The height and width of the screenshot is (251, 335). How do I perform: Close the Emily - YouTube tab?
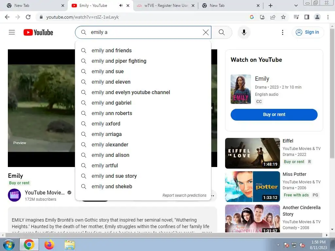128,6
